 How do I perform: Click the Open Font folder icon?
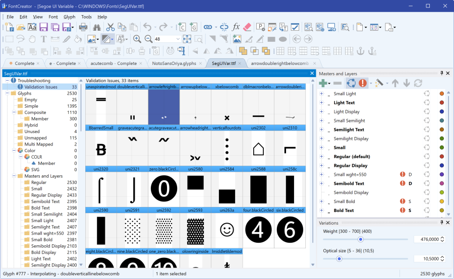[21, 27]
